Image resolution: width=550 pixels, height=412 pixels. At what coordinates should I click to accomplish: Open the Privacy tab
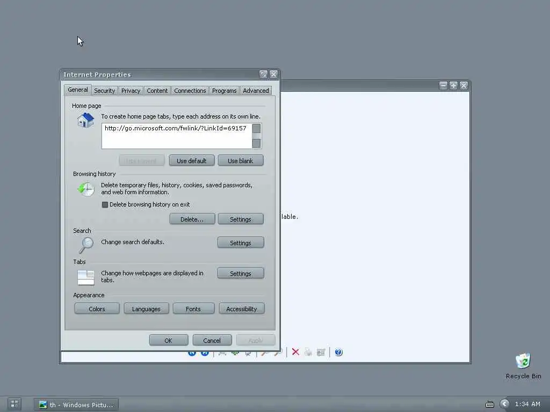131,91
